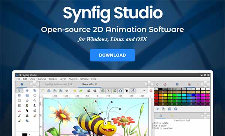Viewport: 225px width, 136px height.
Task: Open the Plug-ins menu
Action: pos(73,79)
